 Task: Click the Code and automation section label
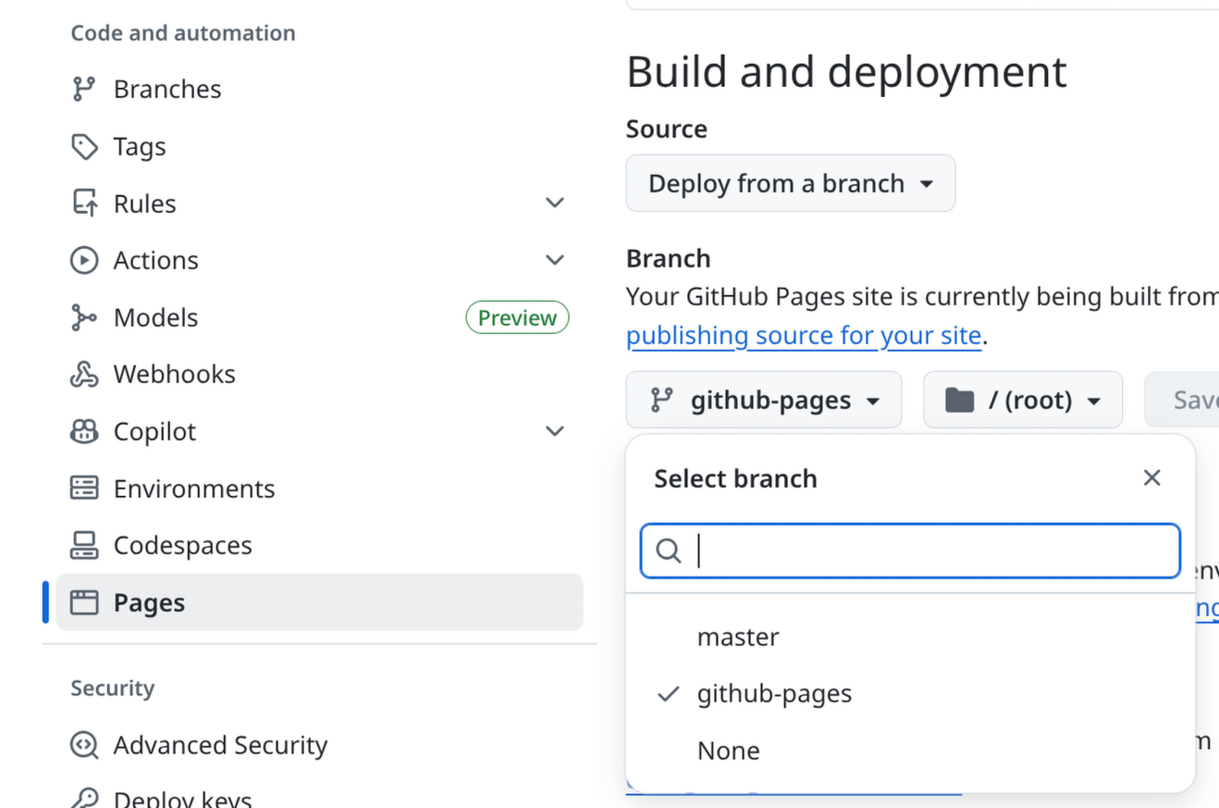click(x=183, y=33)
